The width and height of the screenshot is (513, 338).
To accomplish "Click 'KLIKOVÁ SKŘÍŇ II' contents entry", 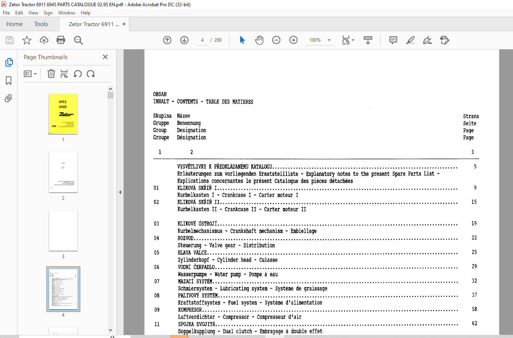I will point(199,202).
